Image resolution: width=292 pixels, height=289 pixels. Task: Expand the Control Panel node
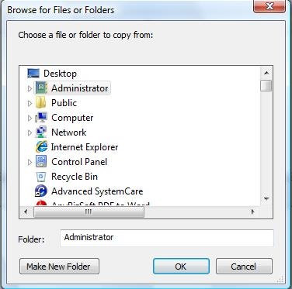click(30, 162)
